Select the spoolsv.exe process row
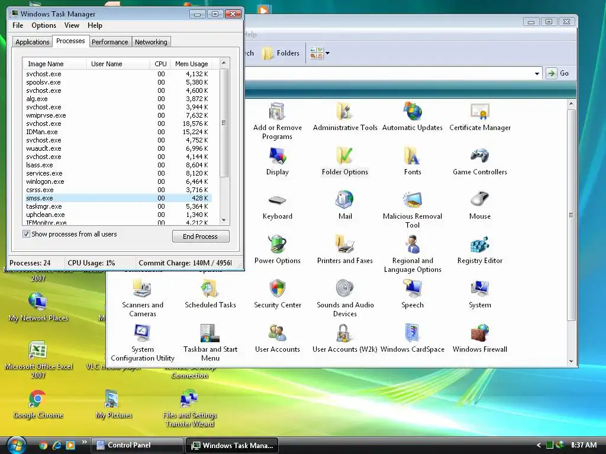Image resolution: width=606 pixels, height=454 pixels. point(117,82)
